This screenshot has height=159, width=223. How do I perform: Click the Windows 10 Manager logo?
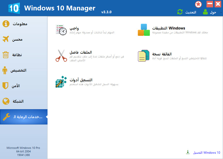tap(14, 8)
